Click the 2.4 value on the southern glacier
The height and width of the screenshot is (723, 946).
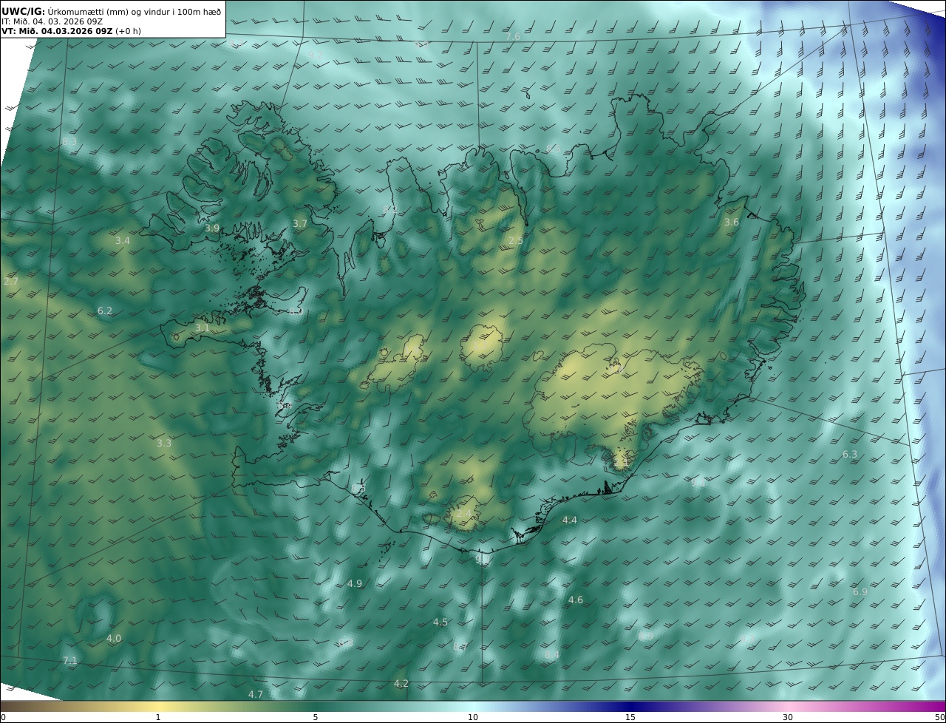click(x=464, y=513)
